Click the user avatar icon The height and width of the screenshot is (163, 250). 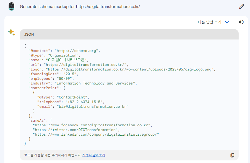11,6
